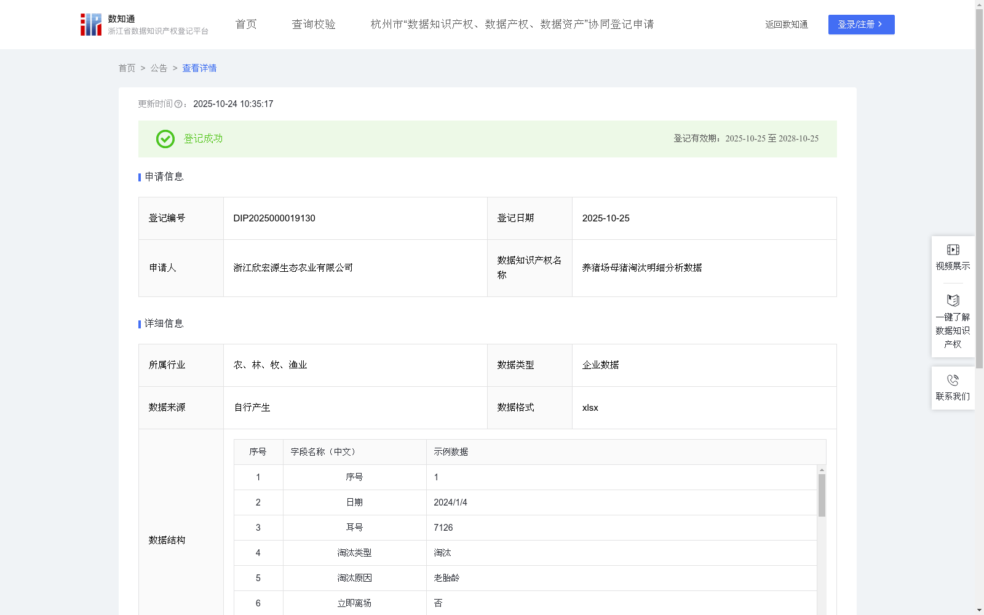Click the 自行产生 data source value
The image size is (984, 615).
252,408
